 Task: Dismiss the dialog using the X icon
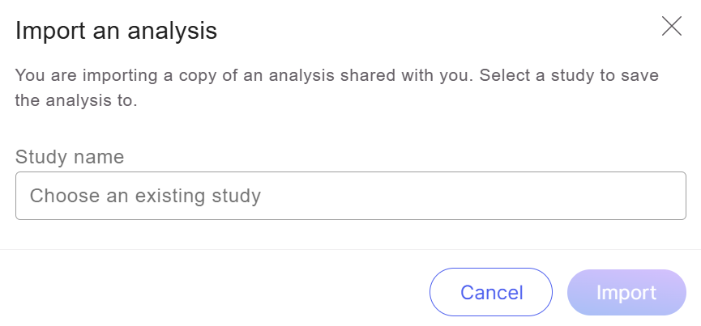click(672, 27)
